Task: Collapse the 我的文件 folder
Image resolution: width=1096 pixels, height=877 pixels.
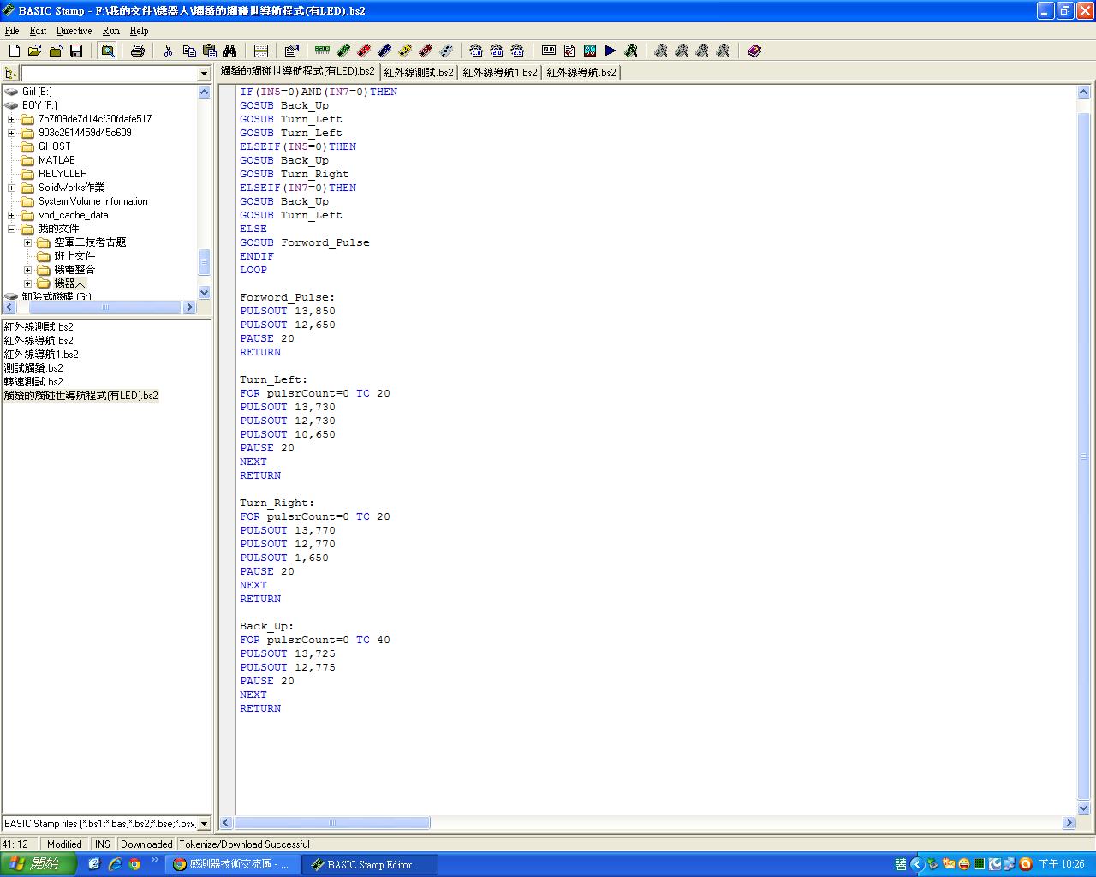Action: tap(12, 229)
